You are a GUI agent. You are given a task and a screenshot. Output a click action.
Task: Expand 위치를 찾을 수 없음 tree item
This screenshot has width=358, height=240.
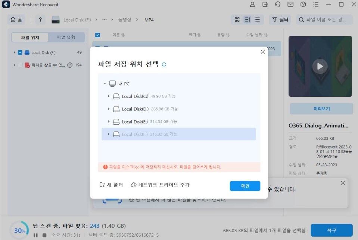15,65
